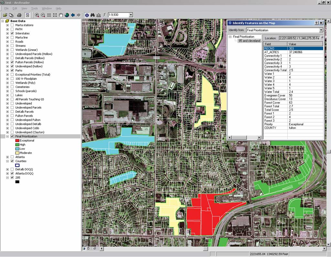Toggle the Parks layer checkbox
The width and height of the screenshot is (331, 257).
[12, 71]
